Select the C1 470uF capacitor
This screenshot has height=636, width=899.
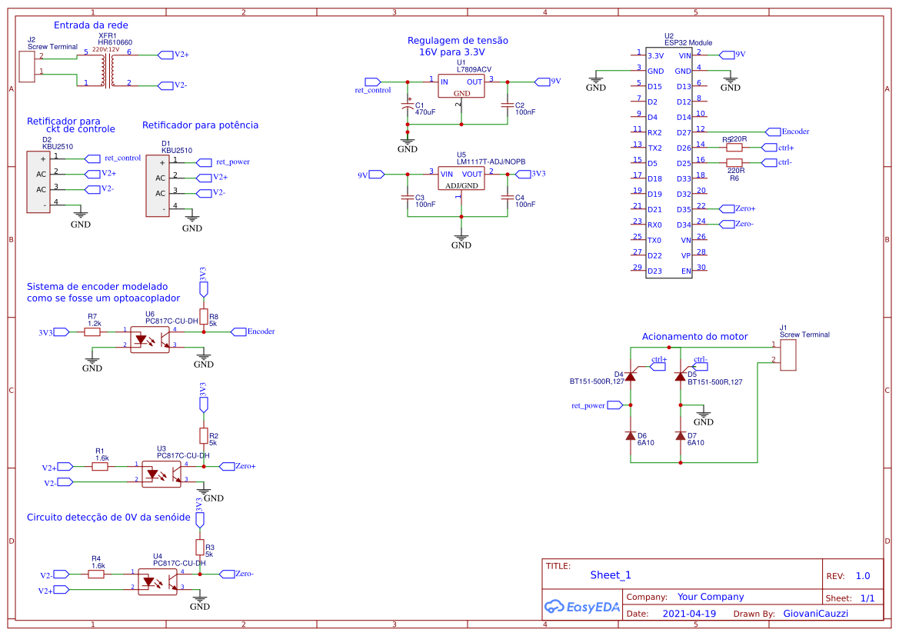click(408, 107)
